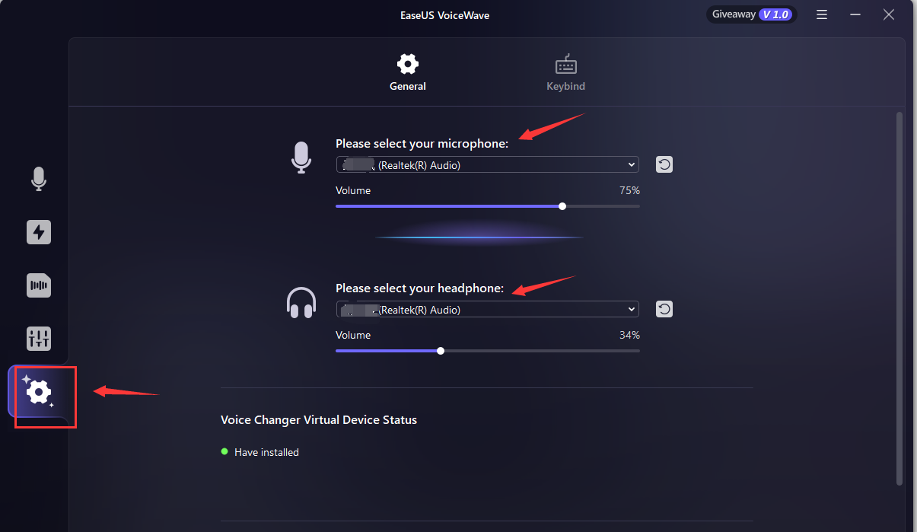This screenshot has width=917, height=532.
Task: Open the audio mixer panel from the sidebar
Action: coord(39,339)
